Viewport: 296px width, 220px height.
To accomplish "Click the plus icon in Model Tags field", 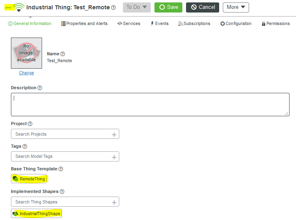I will 114,157.
